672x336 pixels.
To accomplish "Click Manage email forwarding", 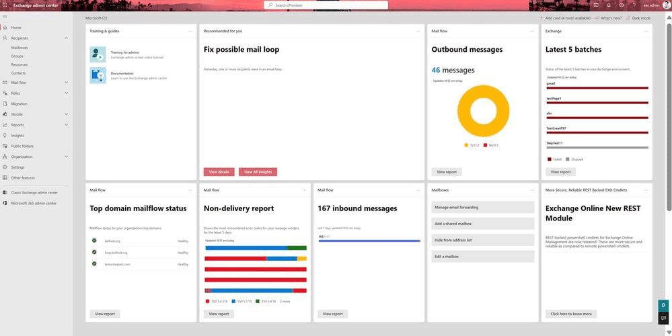I will (483, 207).
